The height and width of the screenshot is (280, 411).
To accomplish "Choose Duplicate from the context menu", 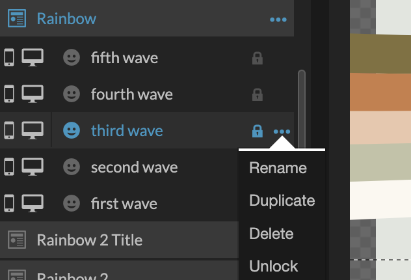I will click(x=282, y=201).
